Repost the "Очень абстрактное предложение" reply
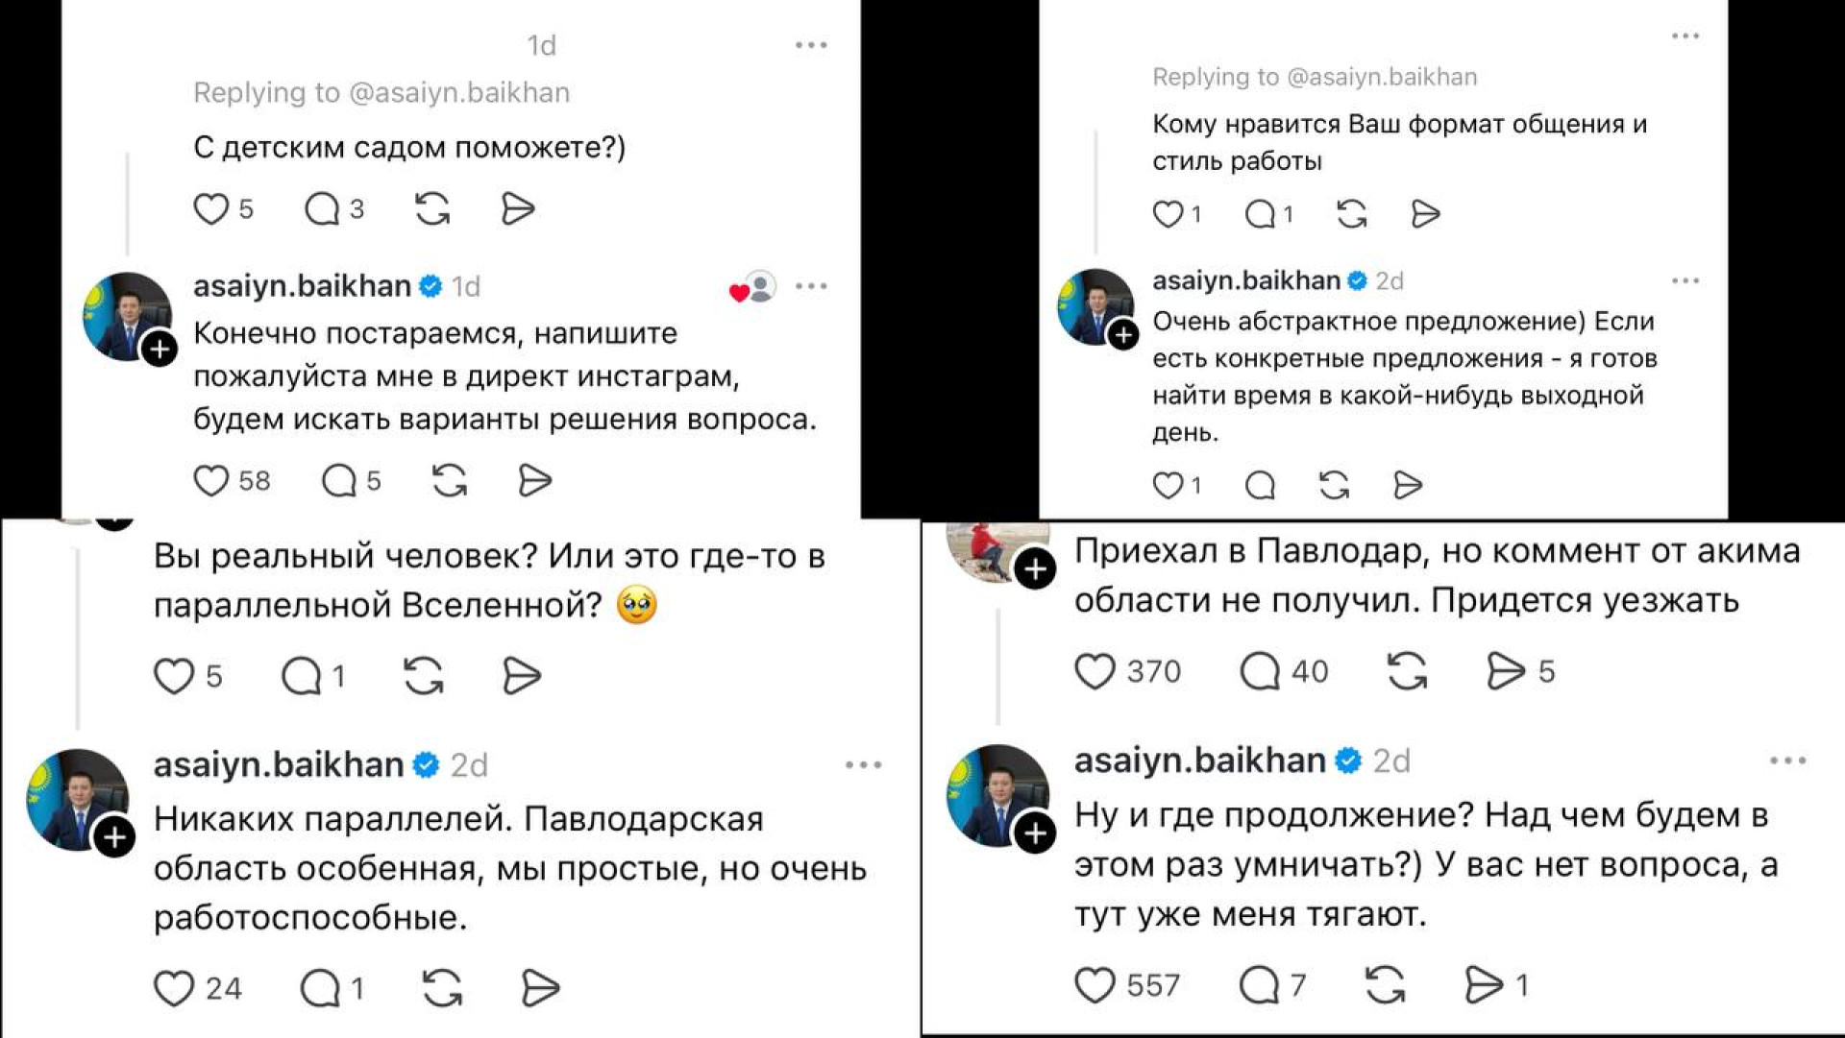This screenshot has width=1845, height=1038. pos(1334,486)
